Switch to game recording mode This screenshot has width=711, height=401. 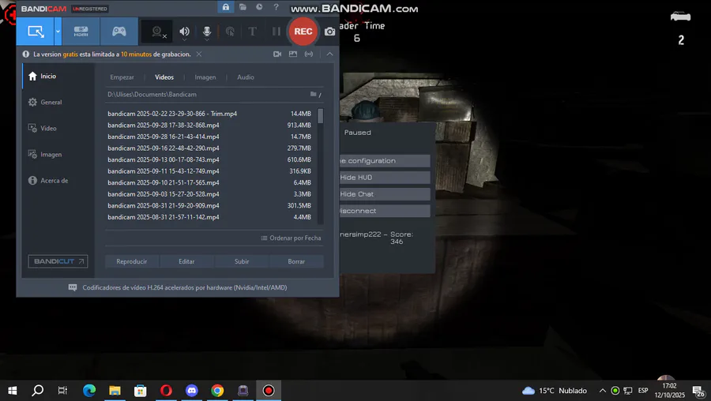(118, 32)
